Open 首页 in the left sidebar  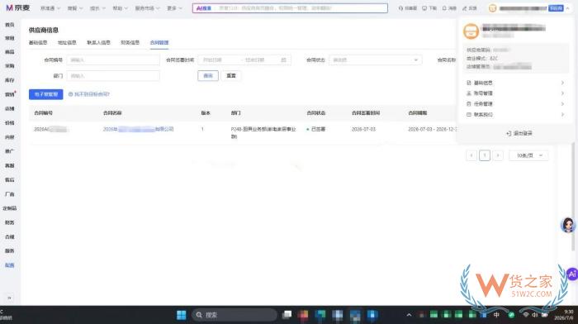coord(10,25)
